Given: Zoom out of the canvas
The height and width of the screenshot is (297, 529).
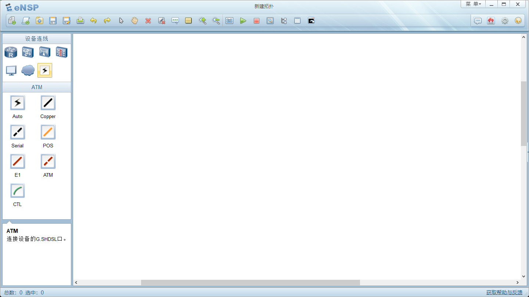Looking at the screenshot, I should (x=216, y=21).
